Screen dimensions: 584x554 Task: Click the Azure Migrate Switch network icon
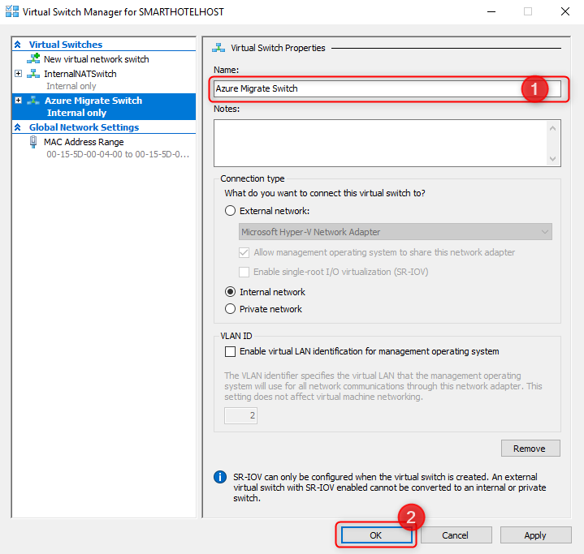(x=33, y=101)
